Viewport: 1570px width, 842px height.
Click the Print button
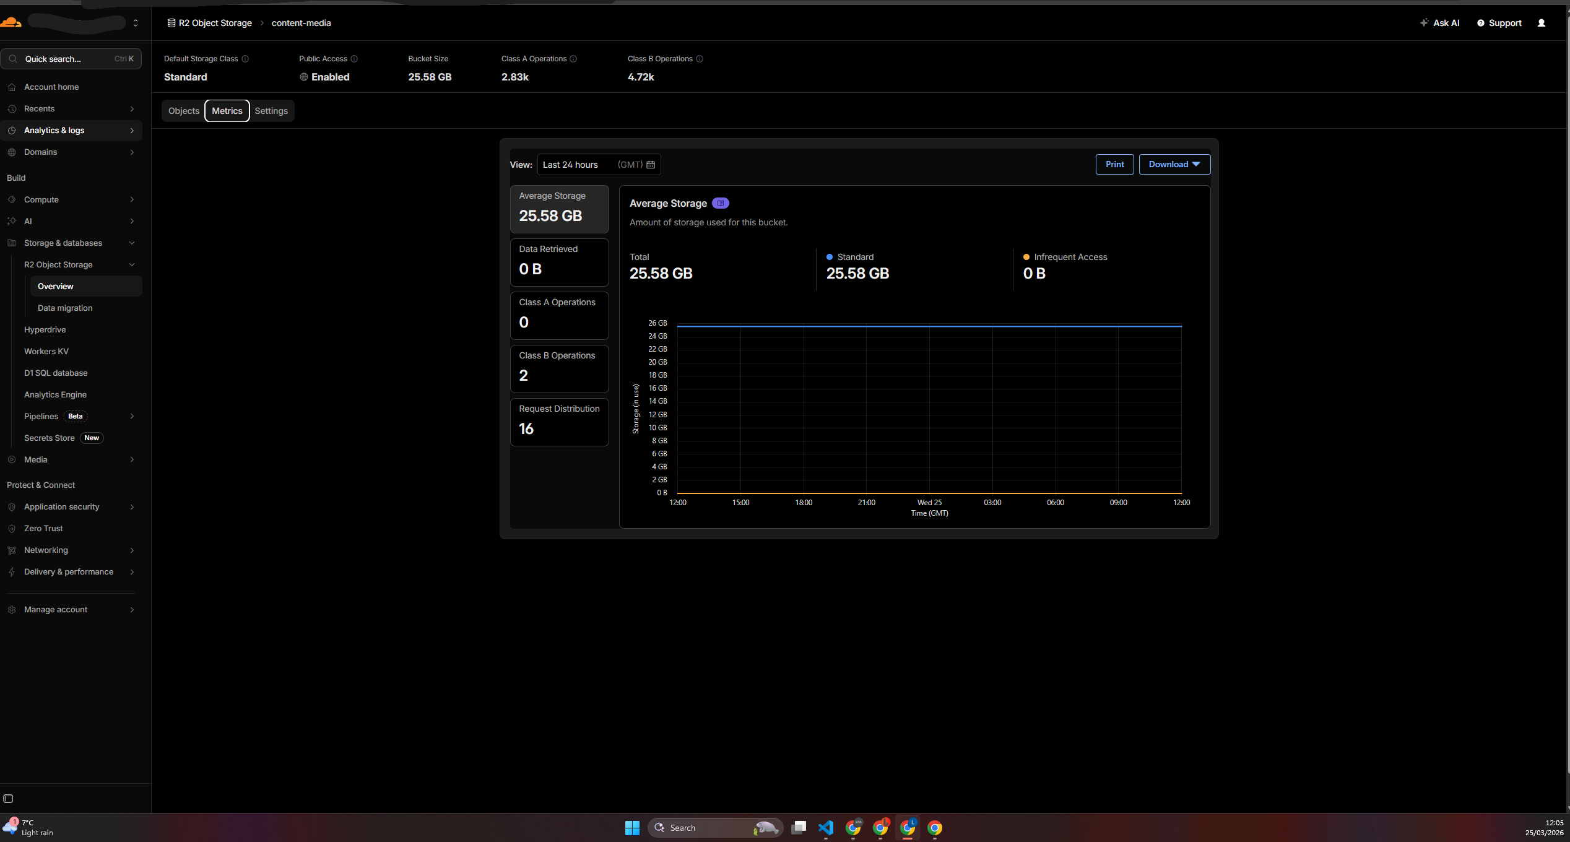pyautogui.click(x=1114, y=164)
